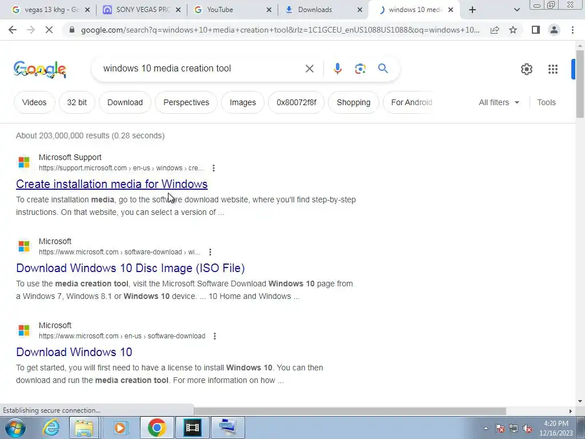Select the support.microsoft.com result URL text
This screenshot has width=585, height=439.
click(121, 168)
